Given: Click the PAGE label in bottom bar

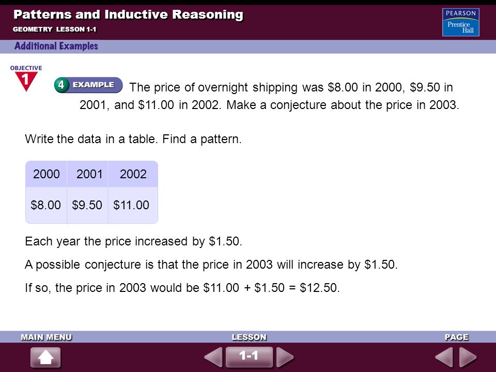Looking at the screenshot, I should pyautogui.click(x=456, y=337).
